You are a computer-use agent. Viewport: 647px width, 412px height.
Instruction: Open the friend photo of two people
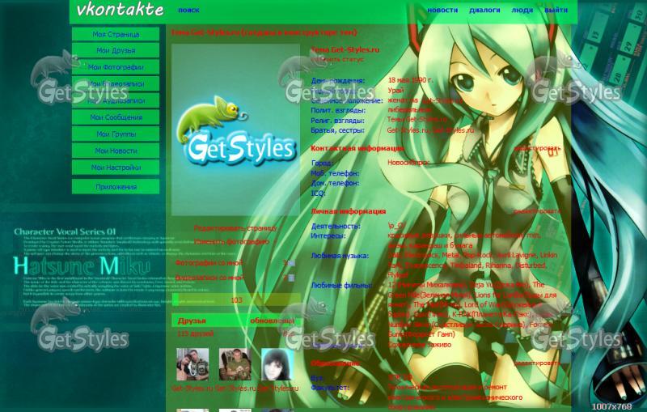pos(192,364)
